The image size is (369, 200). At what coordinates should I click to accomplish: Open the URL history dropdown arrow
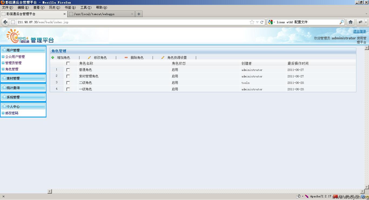point(257,22)
